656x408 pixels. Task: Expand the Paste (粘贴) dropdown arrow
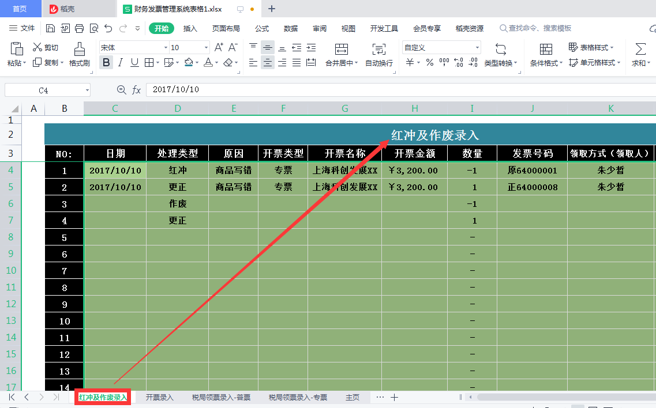pos(25,63)
